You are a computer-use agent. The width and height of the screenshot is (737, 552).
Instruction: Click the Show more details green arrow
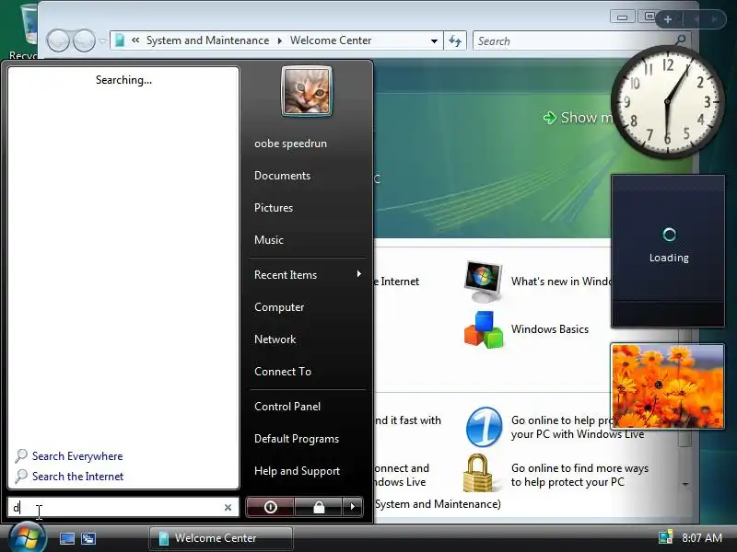click(x=549, y=118)
